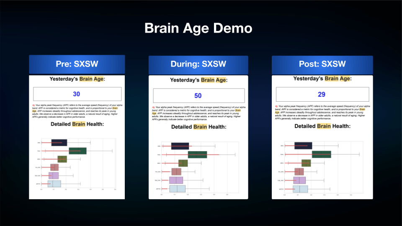The image size is (402, 226).
Task: Click the brain emoji in Post panel description
Action: [x=276, y=106]
